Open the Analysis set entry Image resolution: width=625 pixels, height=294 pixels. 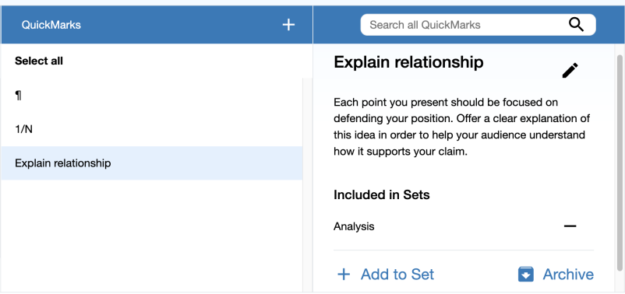(x=354, y=227)
